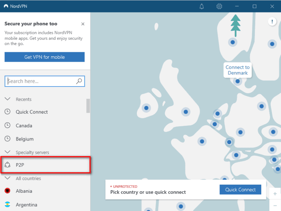The image size is (281, 211).
Task: Collapse the All countries chevron
Action: 7,178
